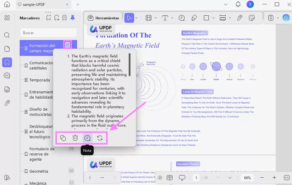Go to next page down chevron

click(230, 178)
